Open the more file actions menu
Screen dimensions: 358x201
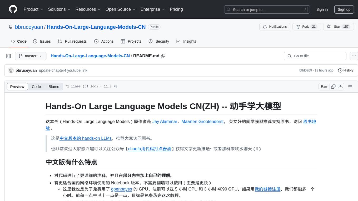coord(354,56)
